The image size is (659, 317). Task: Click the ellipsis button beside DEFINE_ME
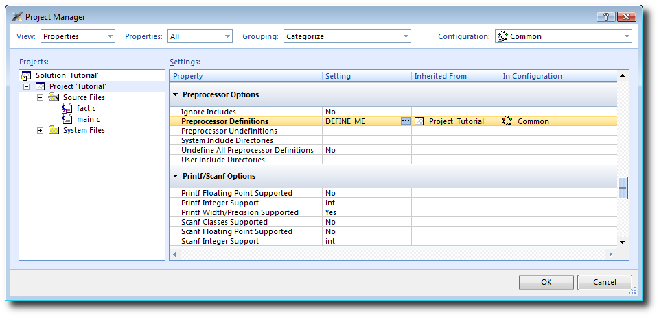[x=405, y=121]
